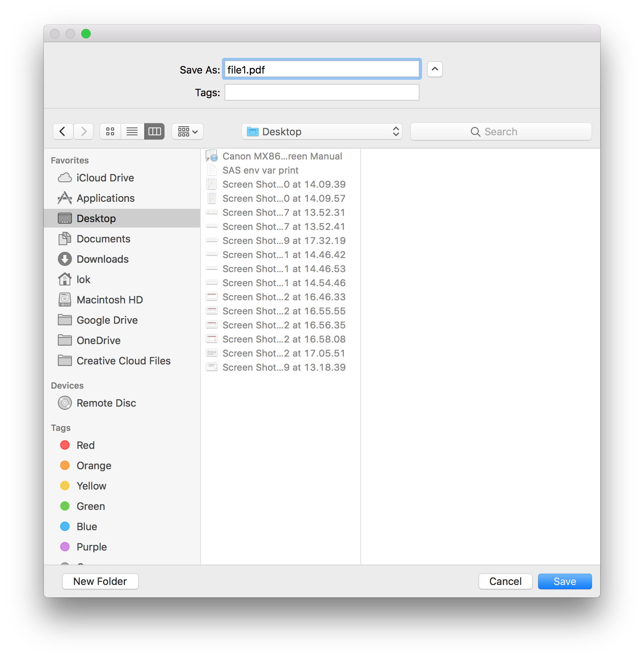Click the Desktop sidebar icon
The image size is (644, 660).
pos(65,219)
